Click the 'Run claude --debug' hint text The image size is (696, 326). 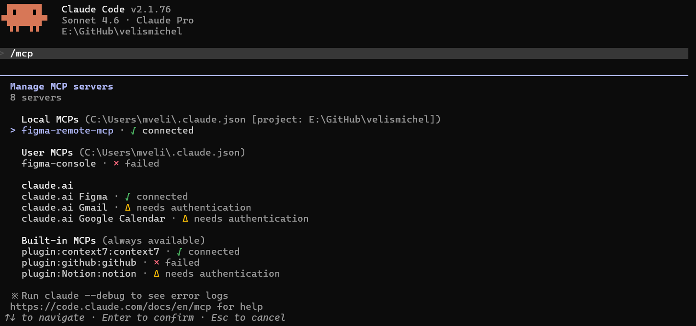tap(125, 296)
